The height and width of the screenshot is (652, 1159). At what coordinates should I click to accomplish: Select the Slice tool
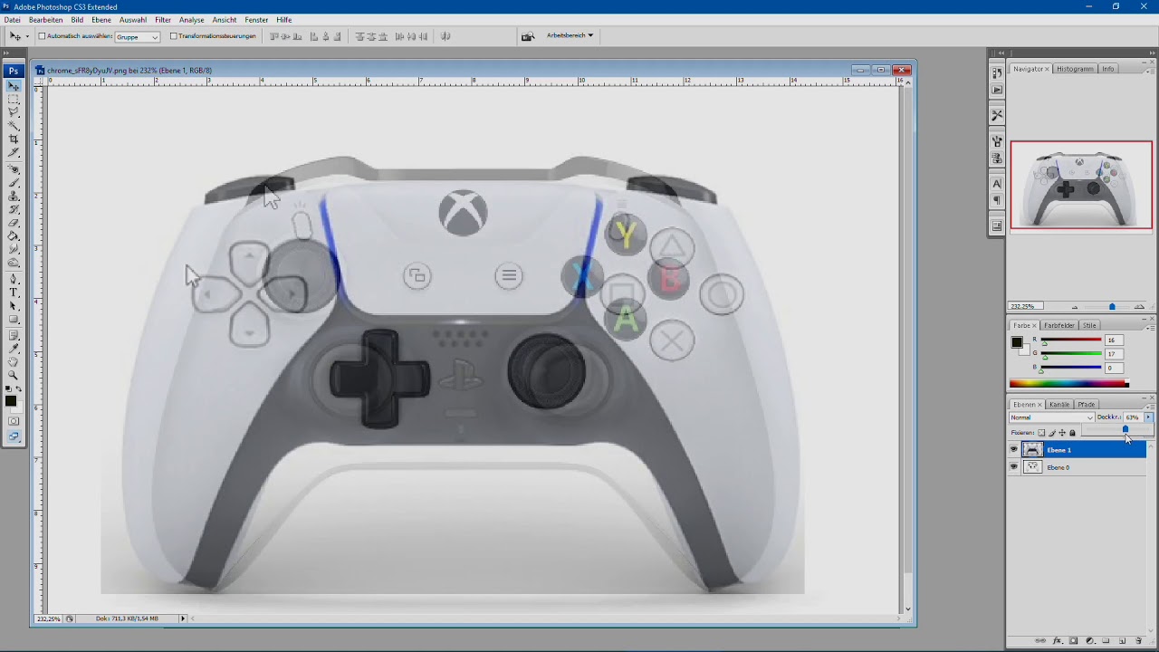(14, 152)
